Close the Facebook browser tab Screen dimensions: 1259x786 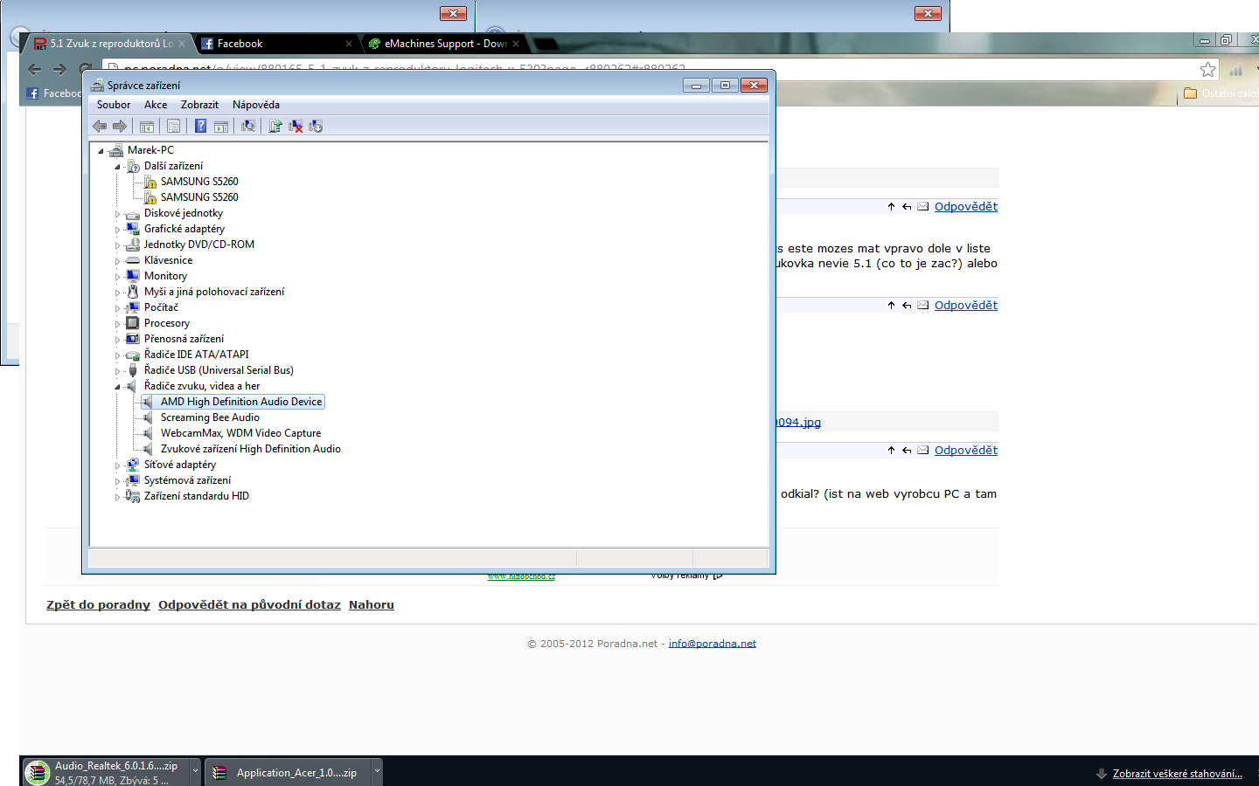coord(349,44)
